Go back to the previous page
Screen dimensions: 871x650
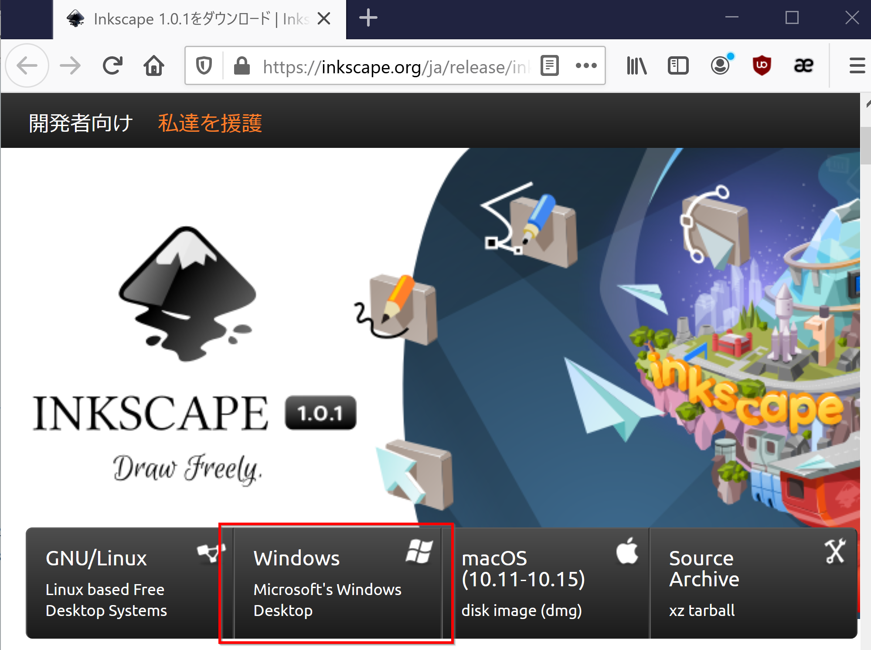27,66
